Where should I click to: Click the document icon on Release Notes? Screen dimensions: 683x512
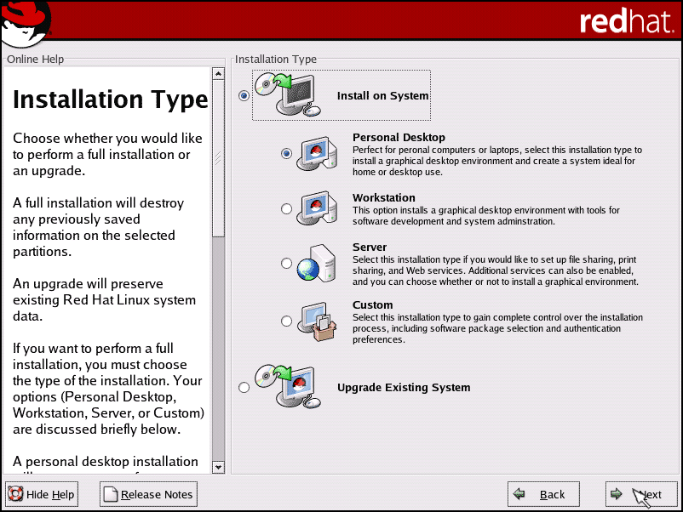[111, 494]
